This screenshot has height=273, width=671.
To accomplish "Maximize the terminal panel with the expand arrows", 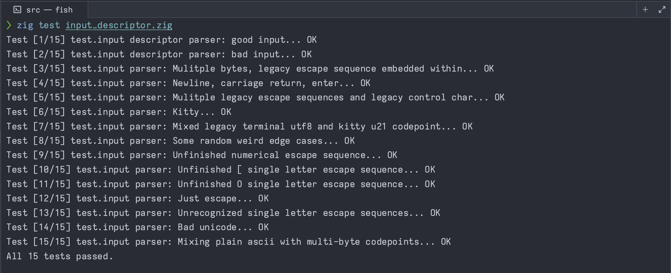I will [662, 10].
